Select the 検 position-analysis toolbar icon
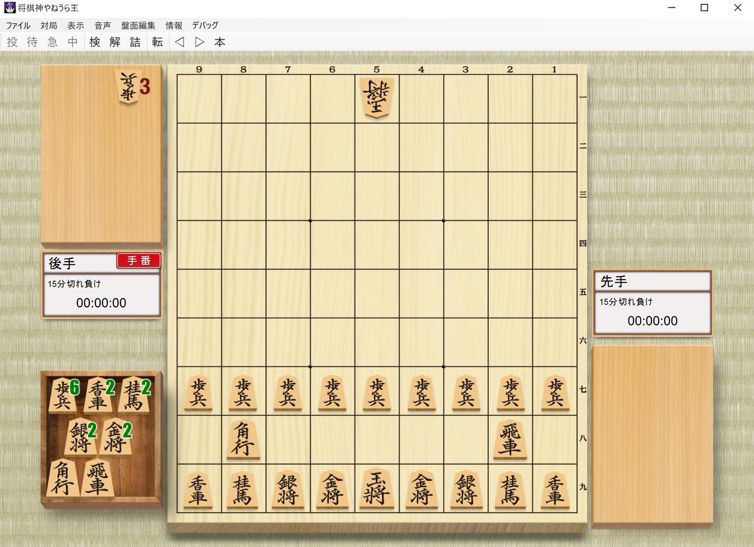This screenshot has width=754, height=547. 94,42
